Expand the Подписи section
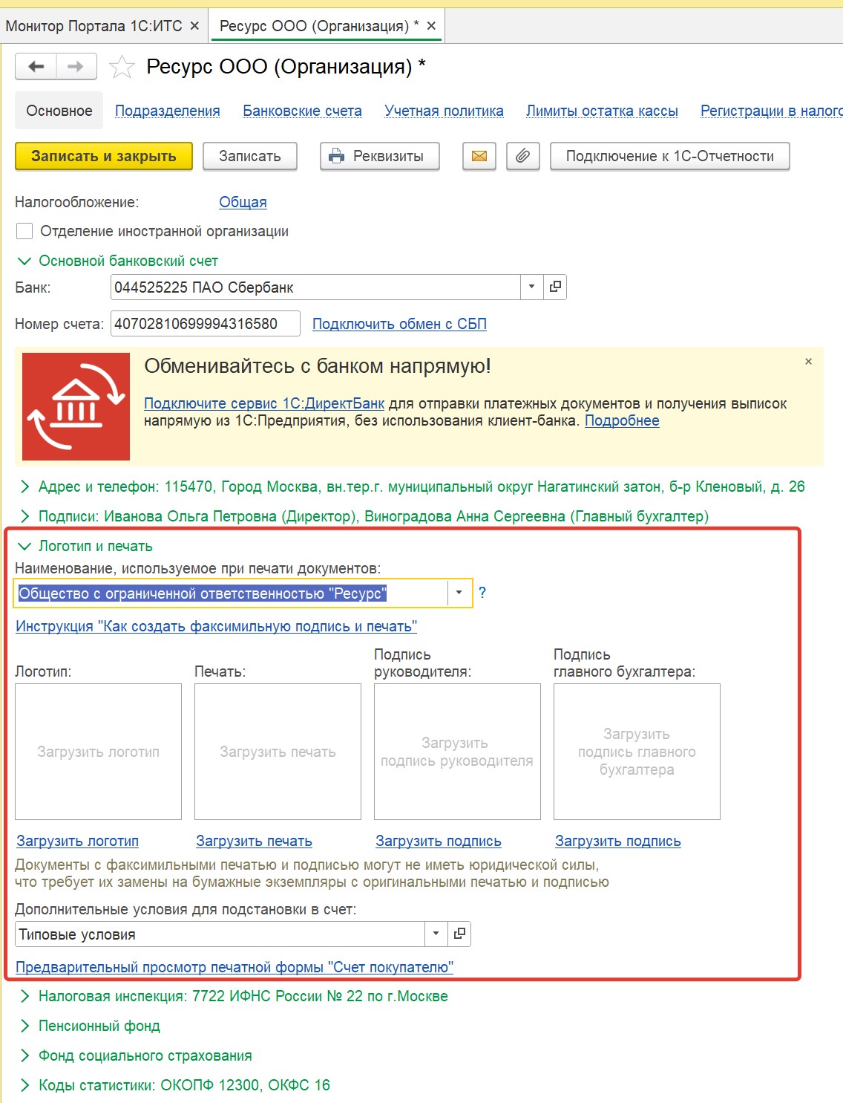 pos(24,516)
